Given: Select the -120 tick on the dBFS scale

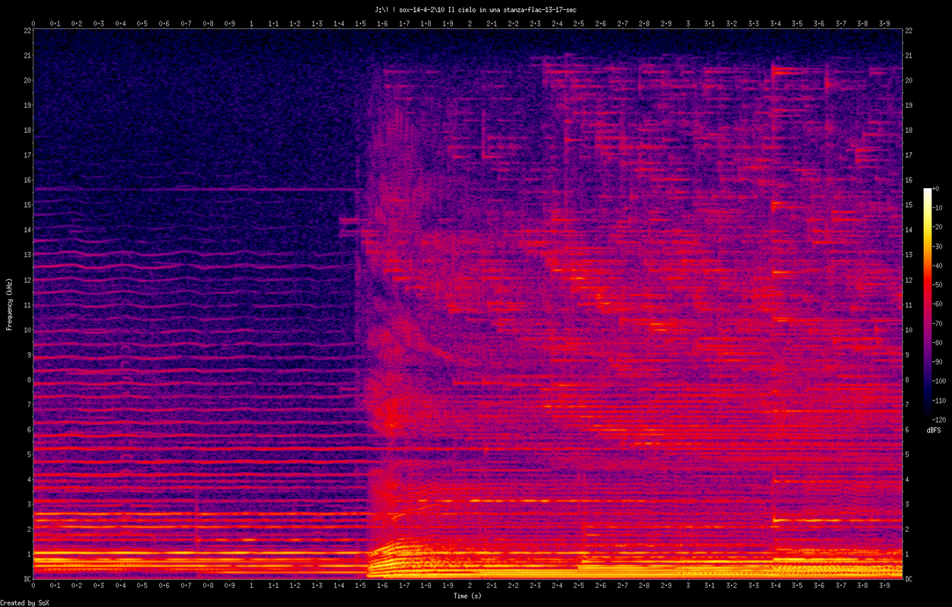Looking at the screenshot, I should (x=940, y=419).
